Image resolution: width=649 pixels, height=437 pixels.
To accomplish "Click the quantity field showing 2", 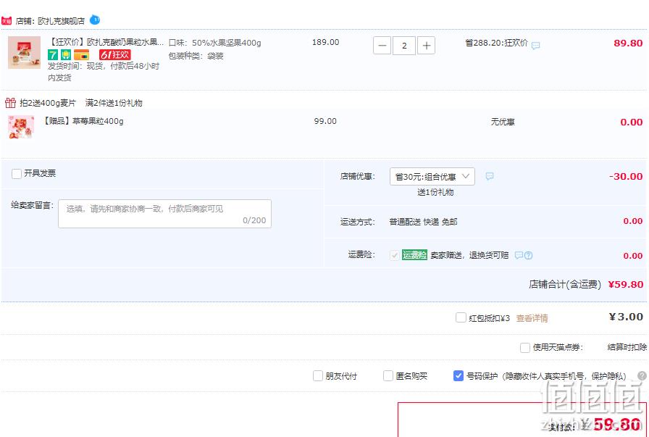I will pyautogui.click(x=404, y=46).
